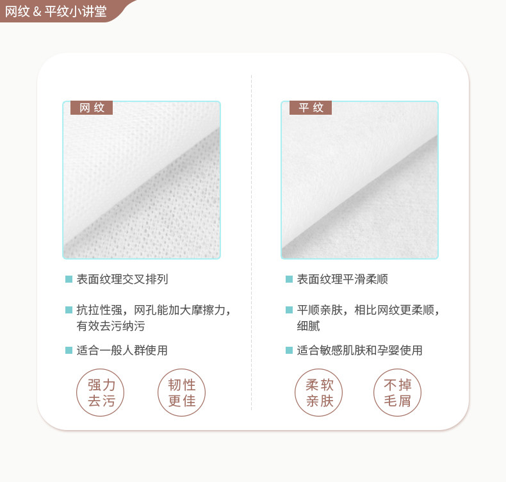Click the 强力去污 circular badge
The image size is (506, 482).
click(x=101, y=392)
